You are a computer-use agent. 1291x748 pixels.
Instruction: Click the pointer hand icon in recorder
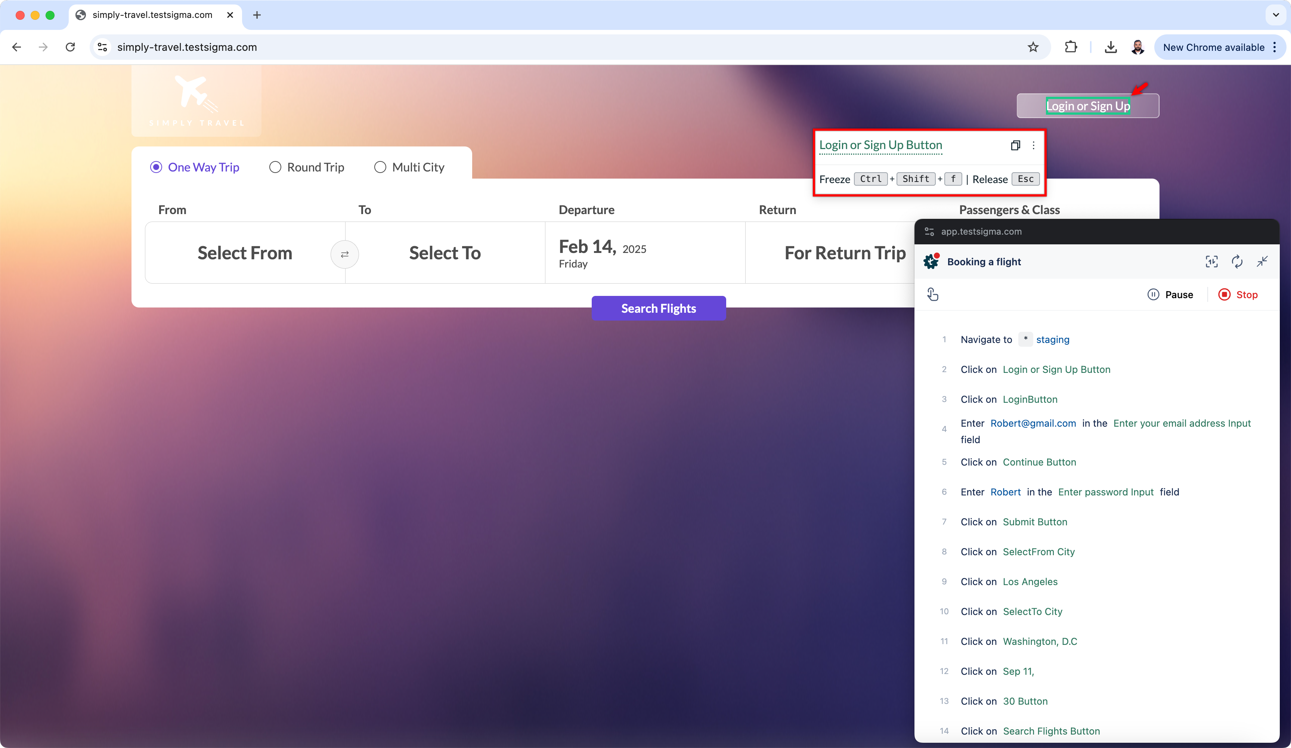click(932, 294)
